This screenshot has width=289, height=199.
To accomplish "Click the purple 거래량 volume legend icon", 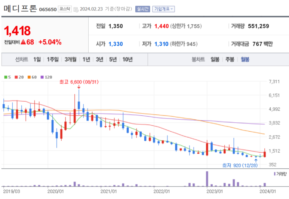I will coord(275,174).
